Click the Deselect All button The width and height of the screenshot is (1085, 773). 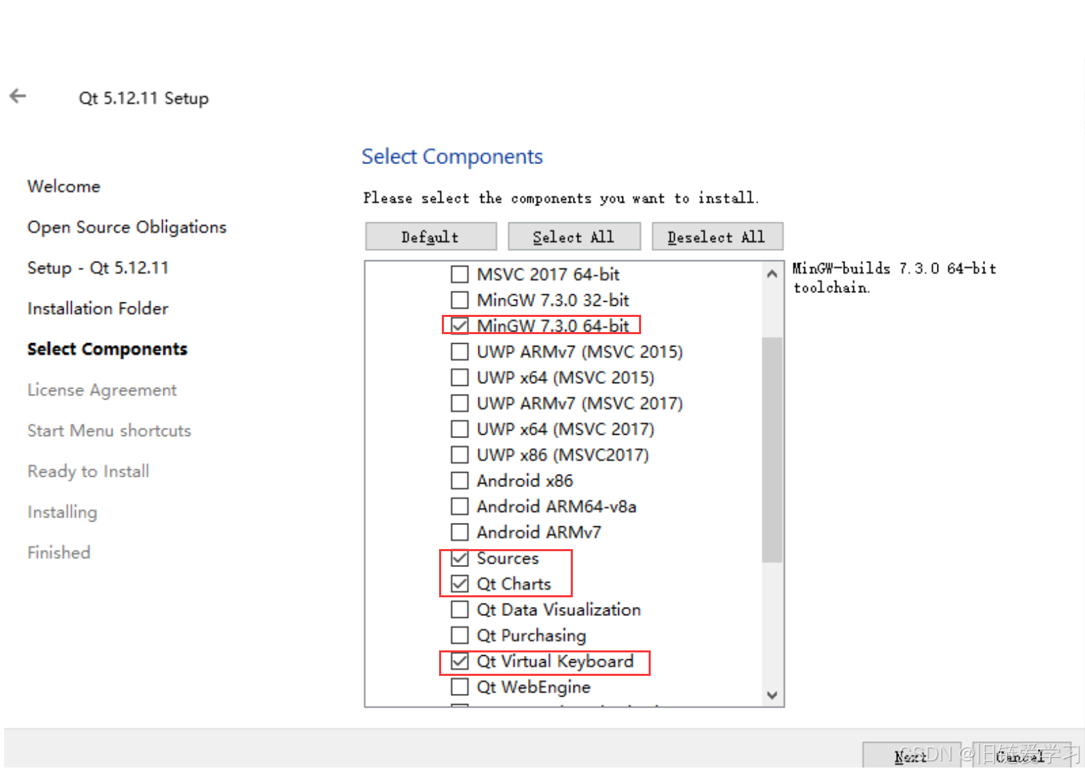[717, 236]
